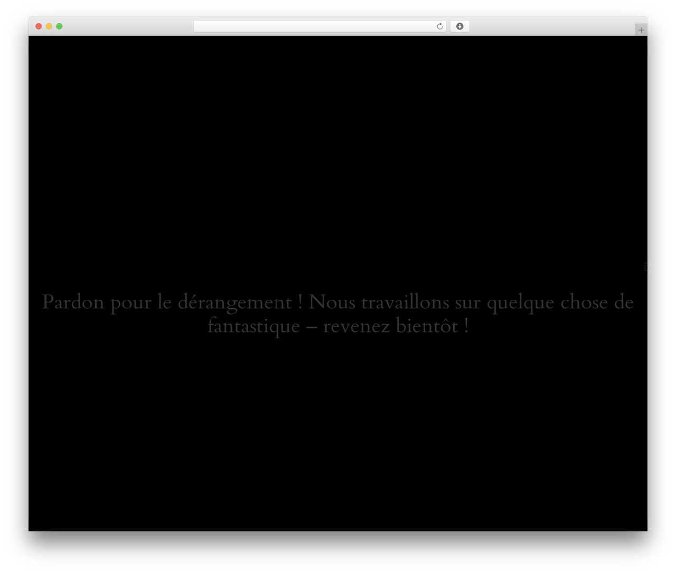Click the dash before "revenez"
676x572 pixels.
[312, 327]
